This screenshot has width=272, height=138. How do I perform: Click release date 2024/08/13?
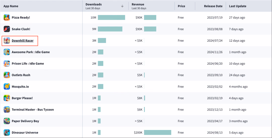click(215, 132)
